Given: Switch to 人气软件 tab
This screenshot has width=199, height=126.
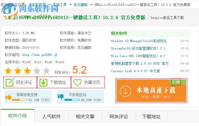Looking at the screenshot, I should click(x=51, y=116).
